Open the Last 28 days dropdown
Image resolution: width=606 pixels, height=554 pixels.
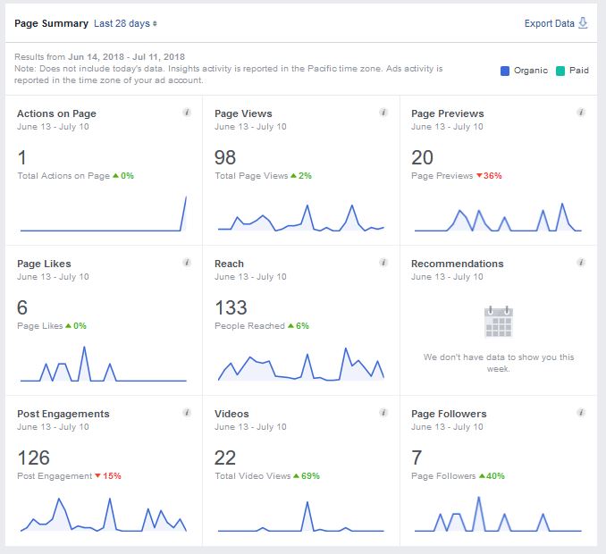[x=125, y=23]
